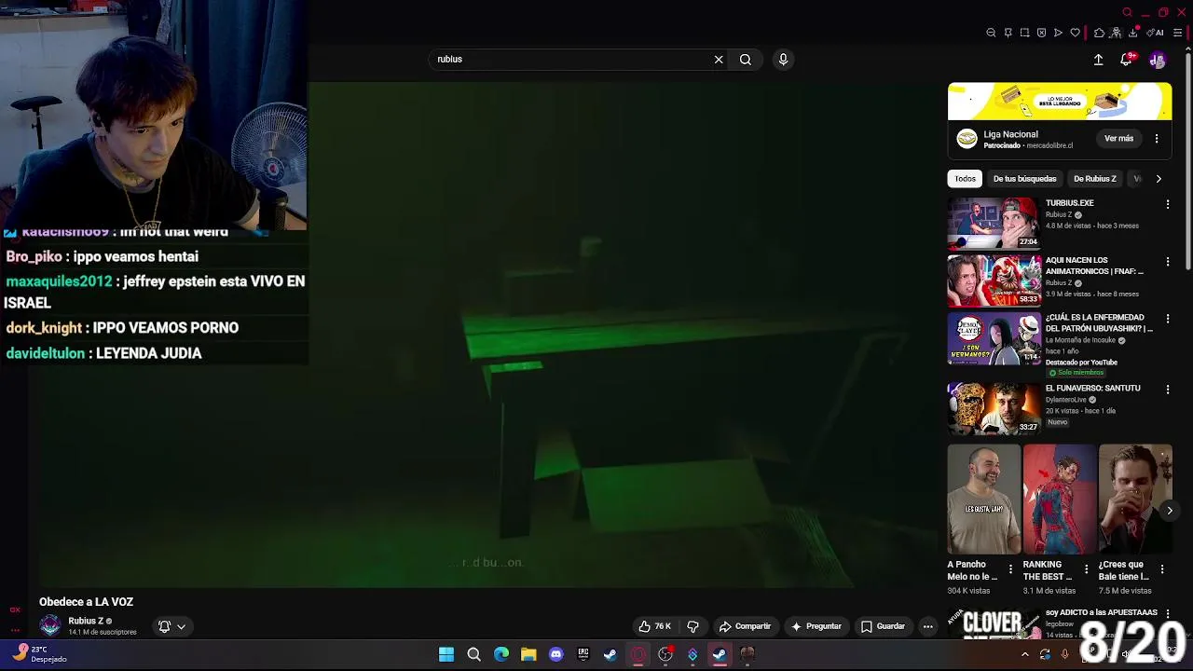Open Microsoft Edge from taskbar
1193x671 pixels.
pos(501,655)
